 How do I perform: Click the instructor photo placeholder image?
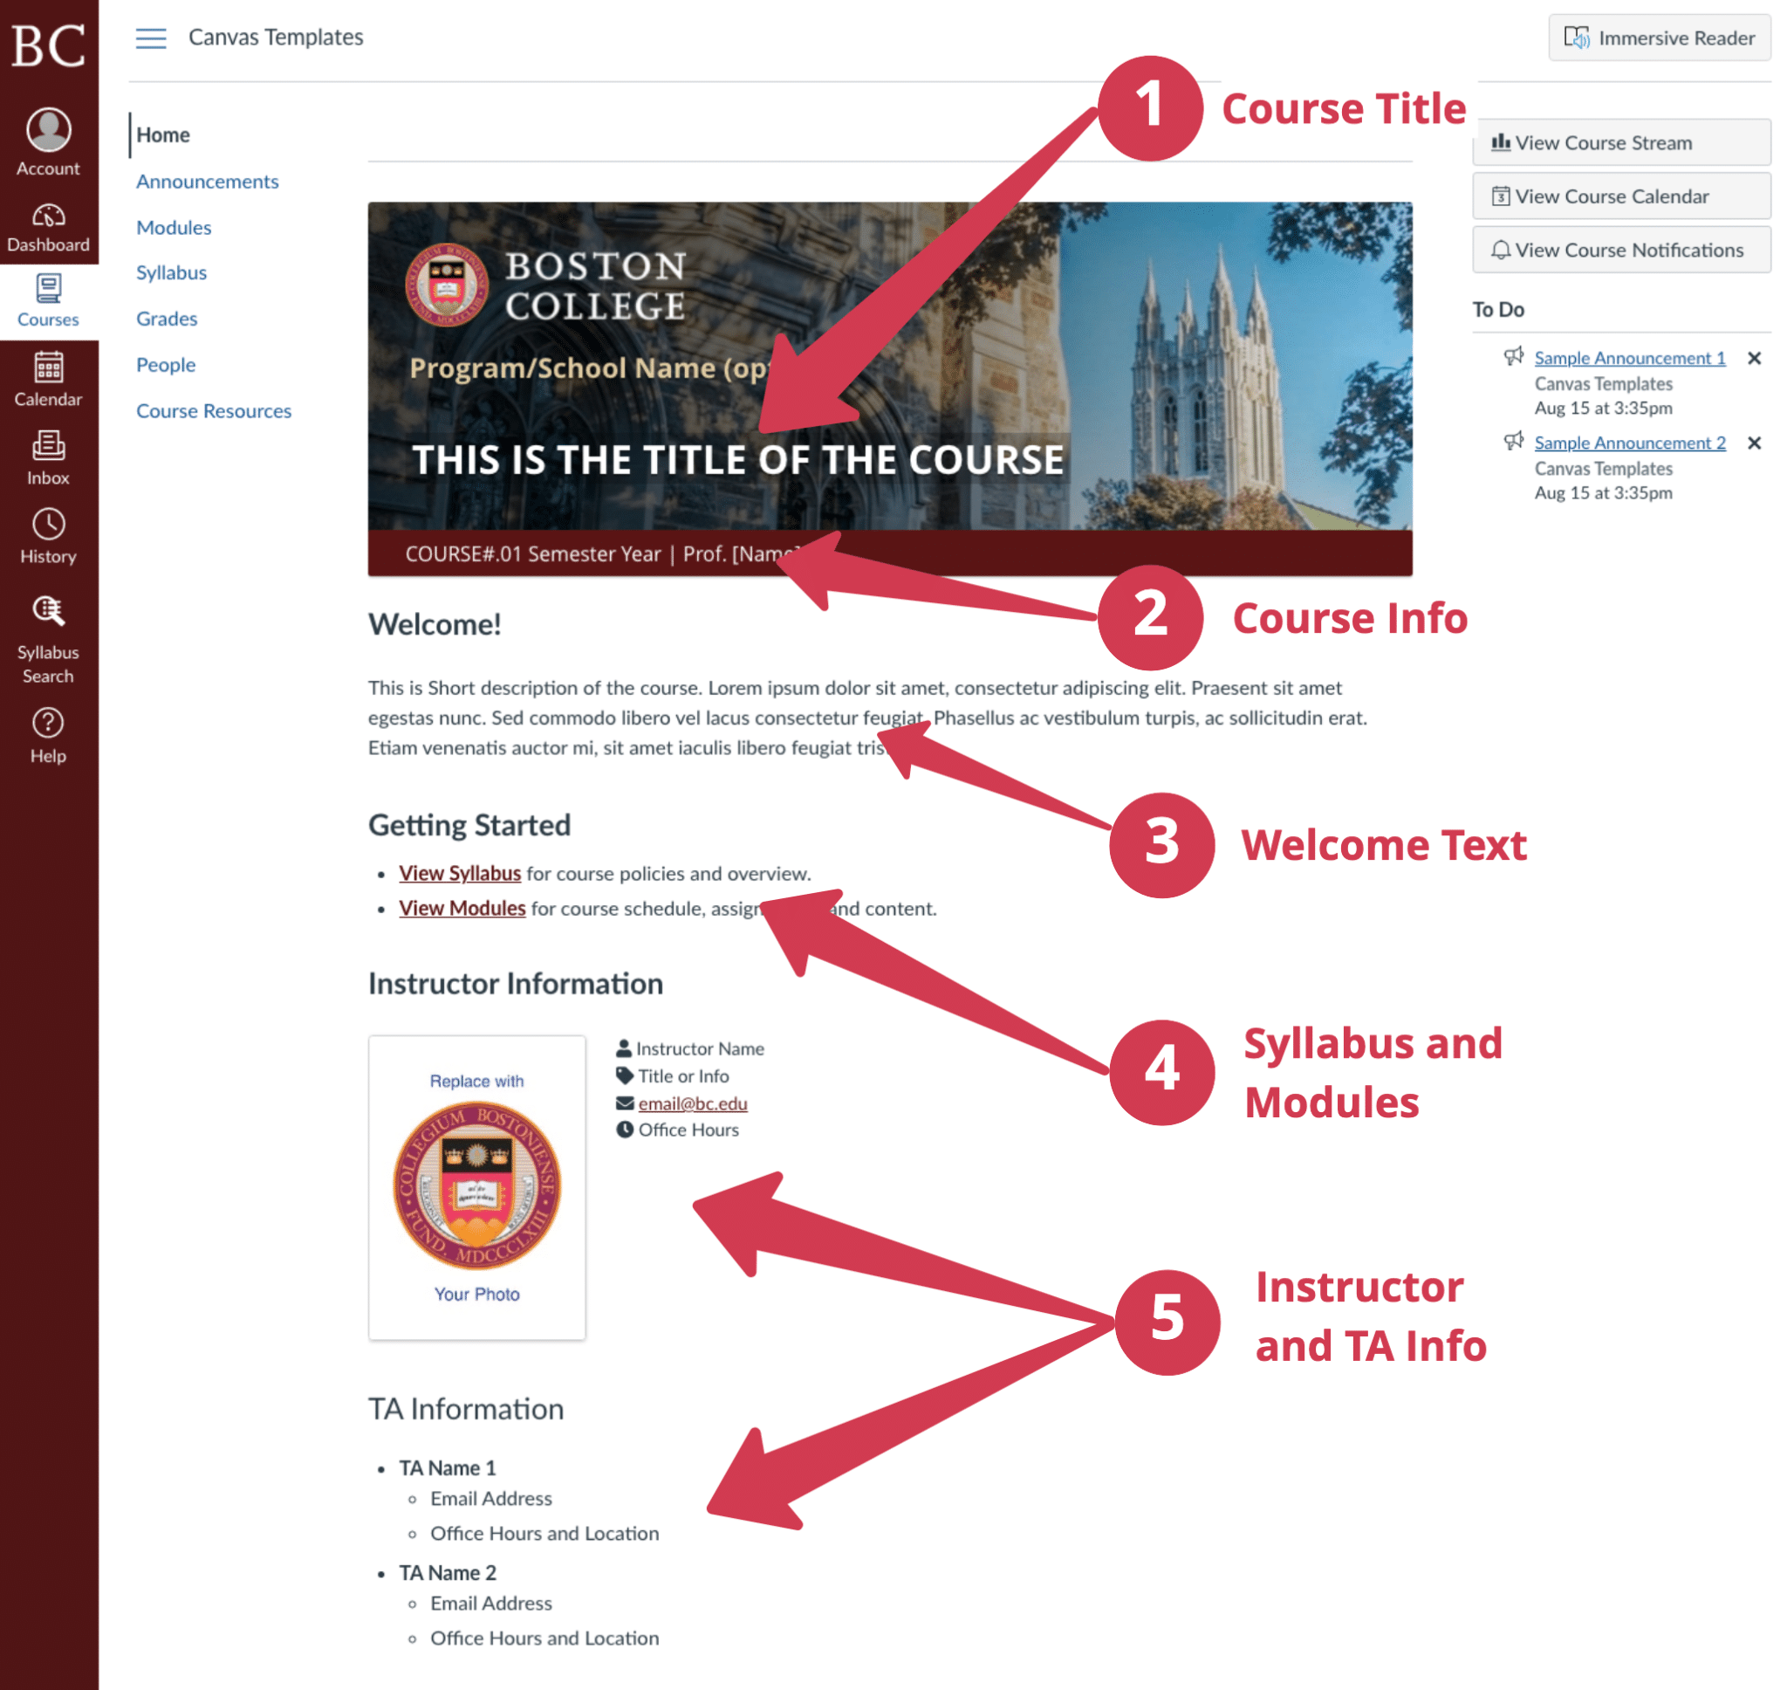pos(476,1186)
